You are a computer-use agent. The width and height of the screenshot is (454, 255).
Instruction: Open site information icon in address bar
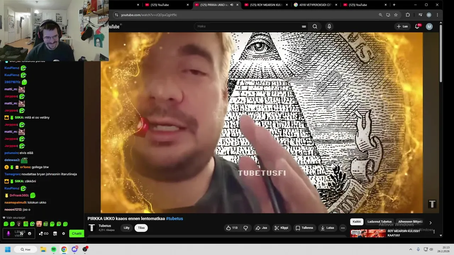(116, 15)
